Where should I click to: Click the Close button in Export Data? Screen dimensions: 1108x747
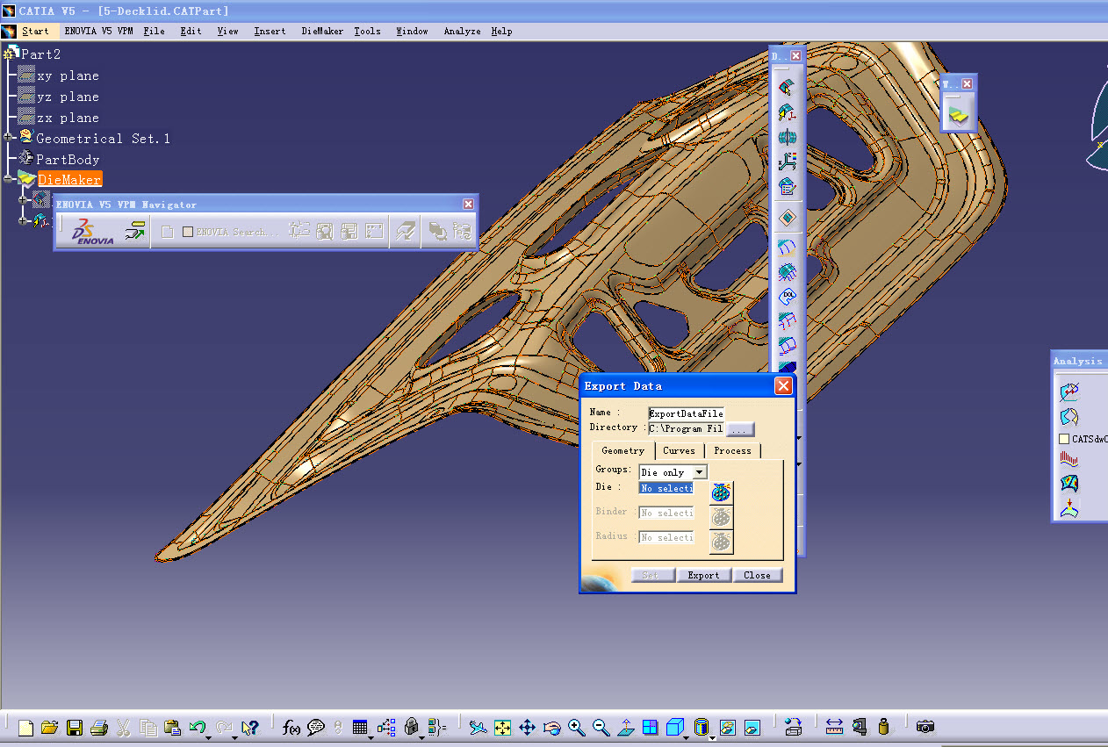[x=757, y=575]
